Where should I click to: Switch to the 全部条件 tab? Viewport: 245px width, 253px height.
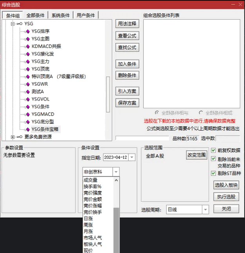coord(35,15)
